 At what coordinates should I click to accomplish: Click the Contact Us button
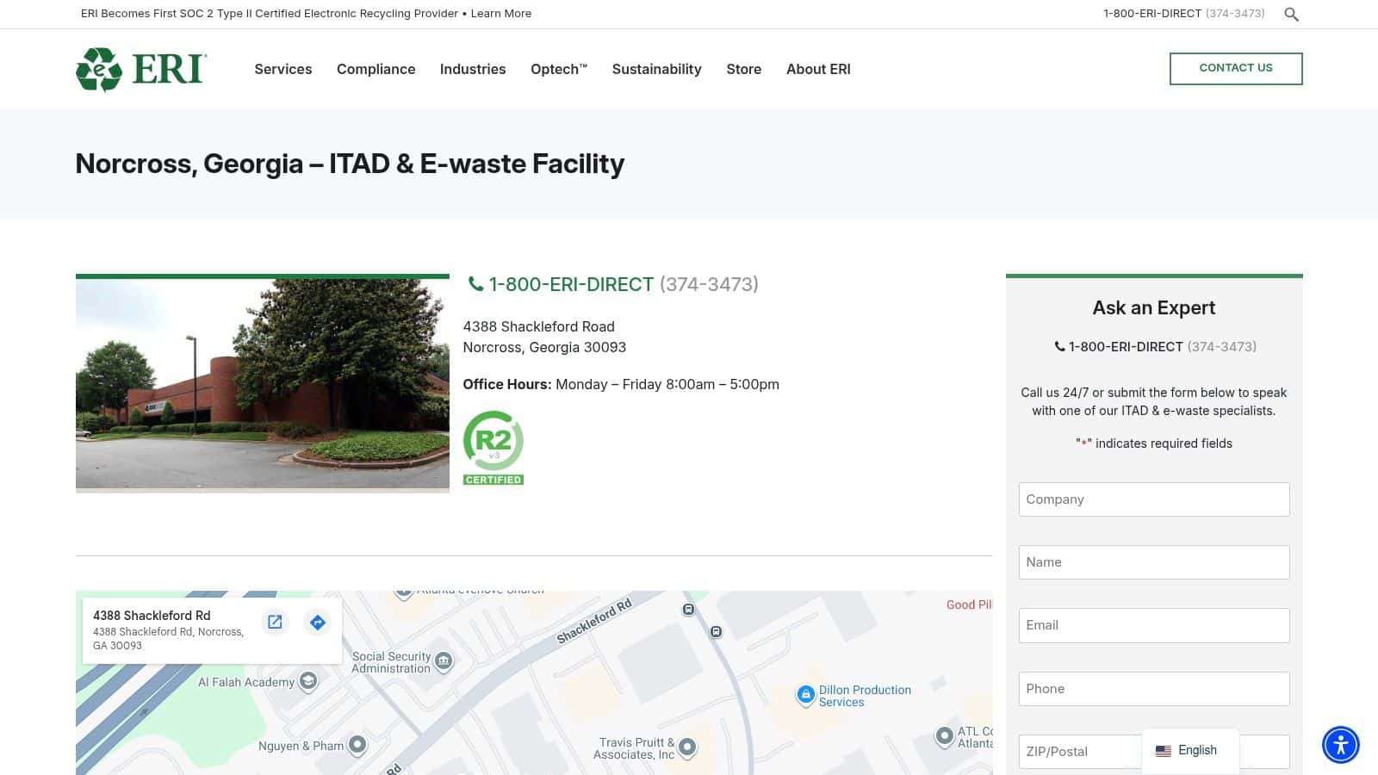click(1236, 69)
